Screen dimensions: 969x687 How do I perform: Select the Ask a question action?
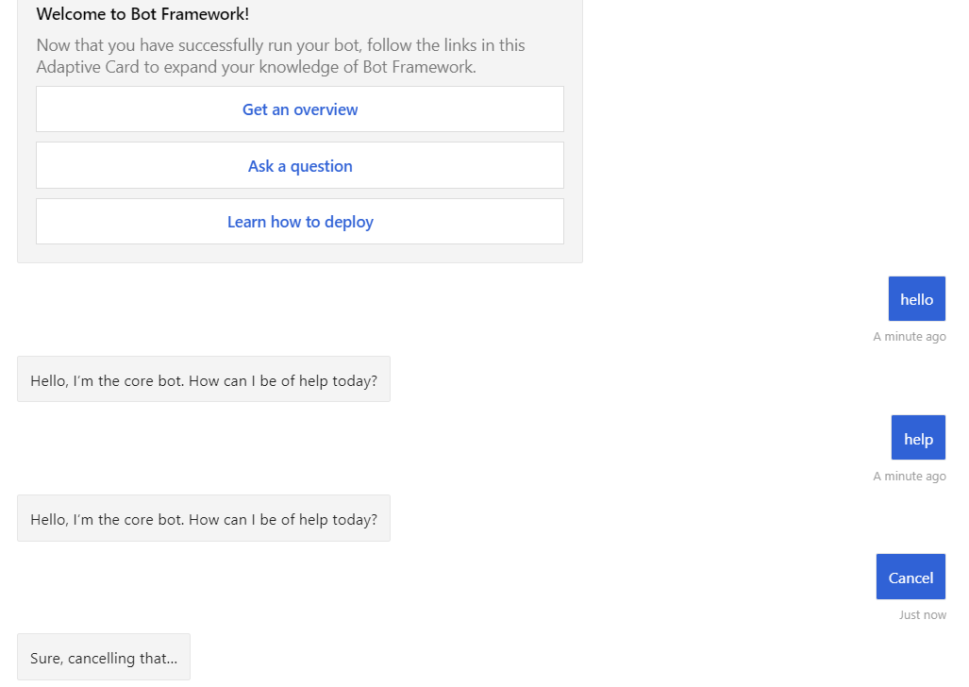coord(299,165)
